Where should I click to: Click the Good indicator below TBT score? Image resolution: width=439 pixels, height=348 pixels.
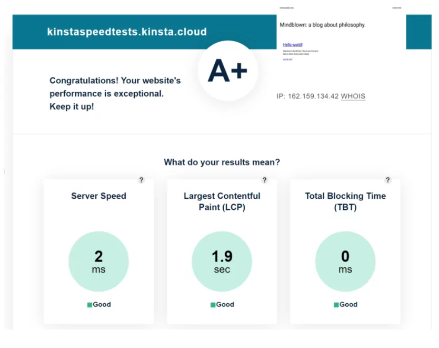345,304
